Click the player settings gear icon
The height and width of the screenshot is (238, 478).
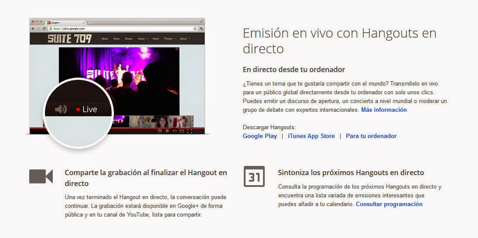click(160, 131)
